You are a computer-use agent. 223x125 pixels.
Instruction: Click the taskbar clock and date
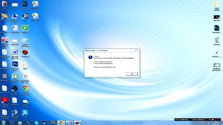[x=216, y=123]
